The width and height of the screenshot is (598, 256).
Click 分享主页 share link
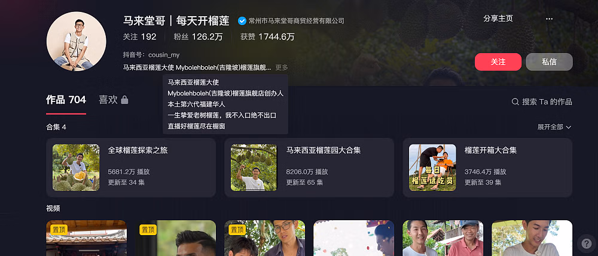tap(498, 18)
